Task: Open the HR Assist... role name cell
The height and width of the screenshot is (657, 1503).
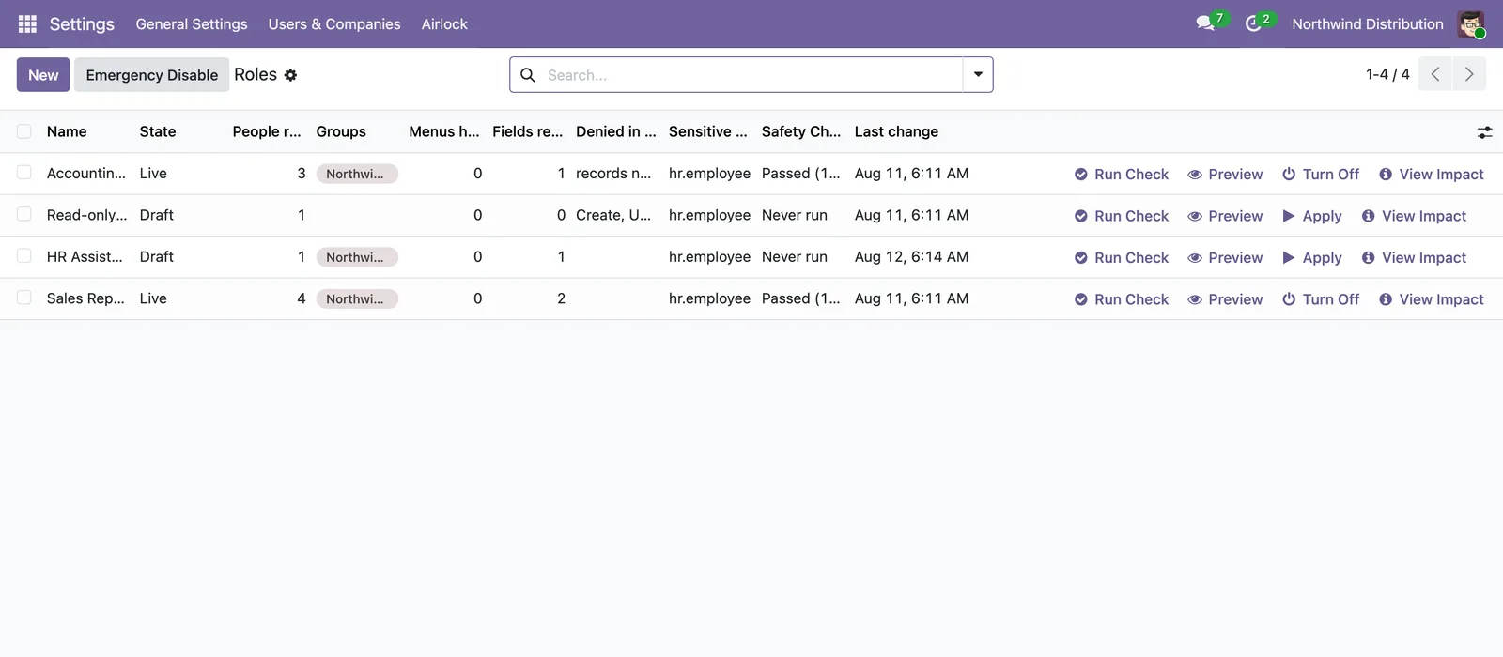Action: point(85,256)
